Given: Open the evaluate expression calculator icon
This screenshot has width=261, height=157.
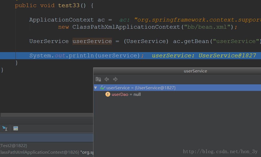Looking at the screenshot, I should [x=16, y=128].
